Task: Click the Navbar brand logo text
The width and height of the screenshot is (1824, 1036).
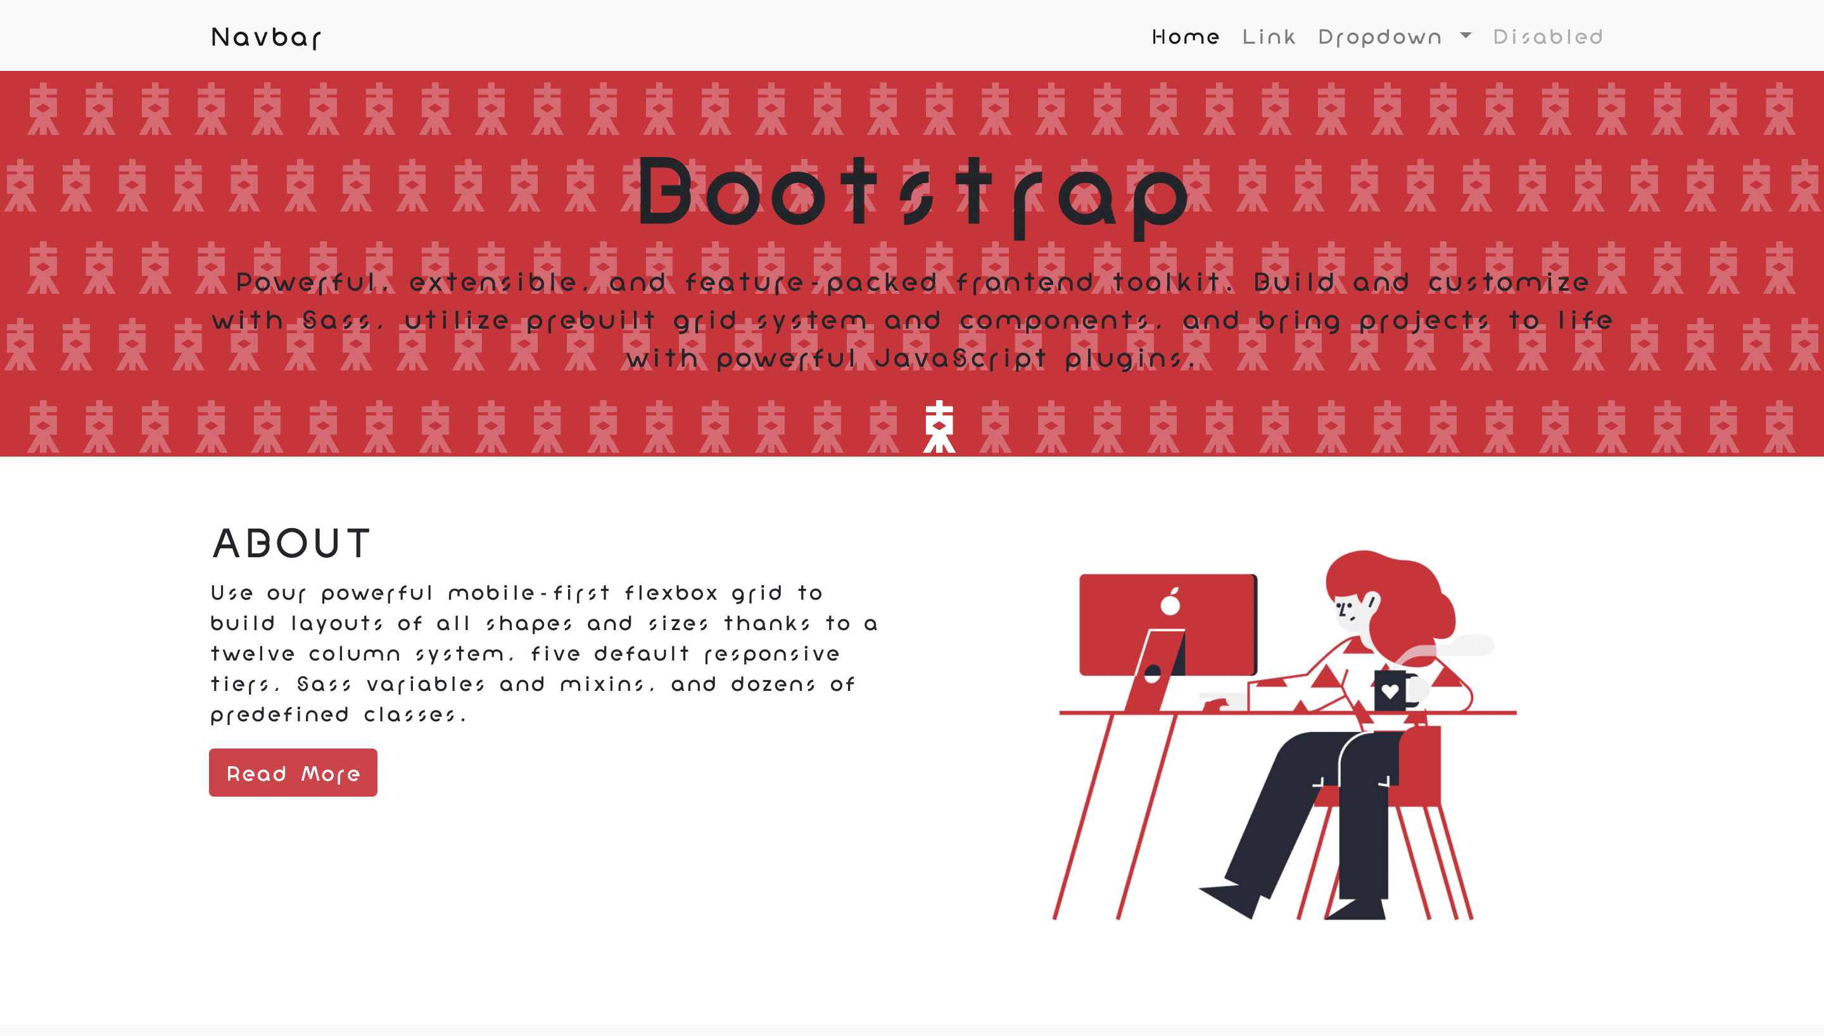Action: (266, 37)
